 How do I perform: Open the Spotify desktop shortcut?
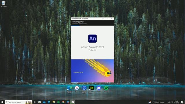(x=106, y=89)
